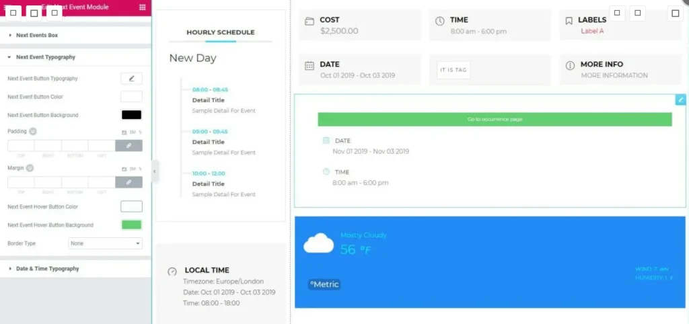Click the cloud weather icon
Viewport: 689px width, 324px height.
coord(318,243)
